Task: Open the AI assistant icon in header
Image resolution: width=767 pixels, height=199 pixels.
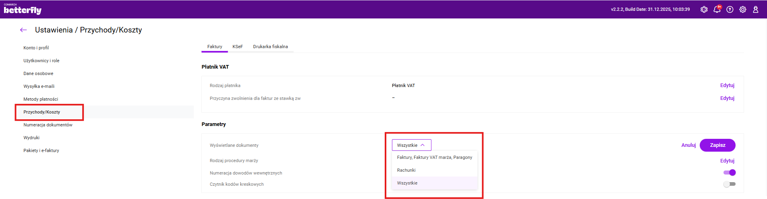Action: pos(704,9)
